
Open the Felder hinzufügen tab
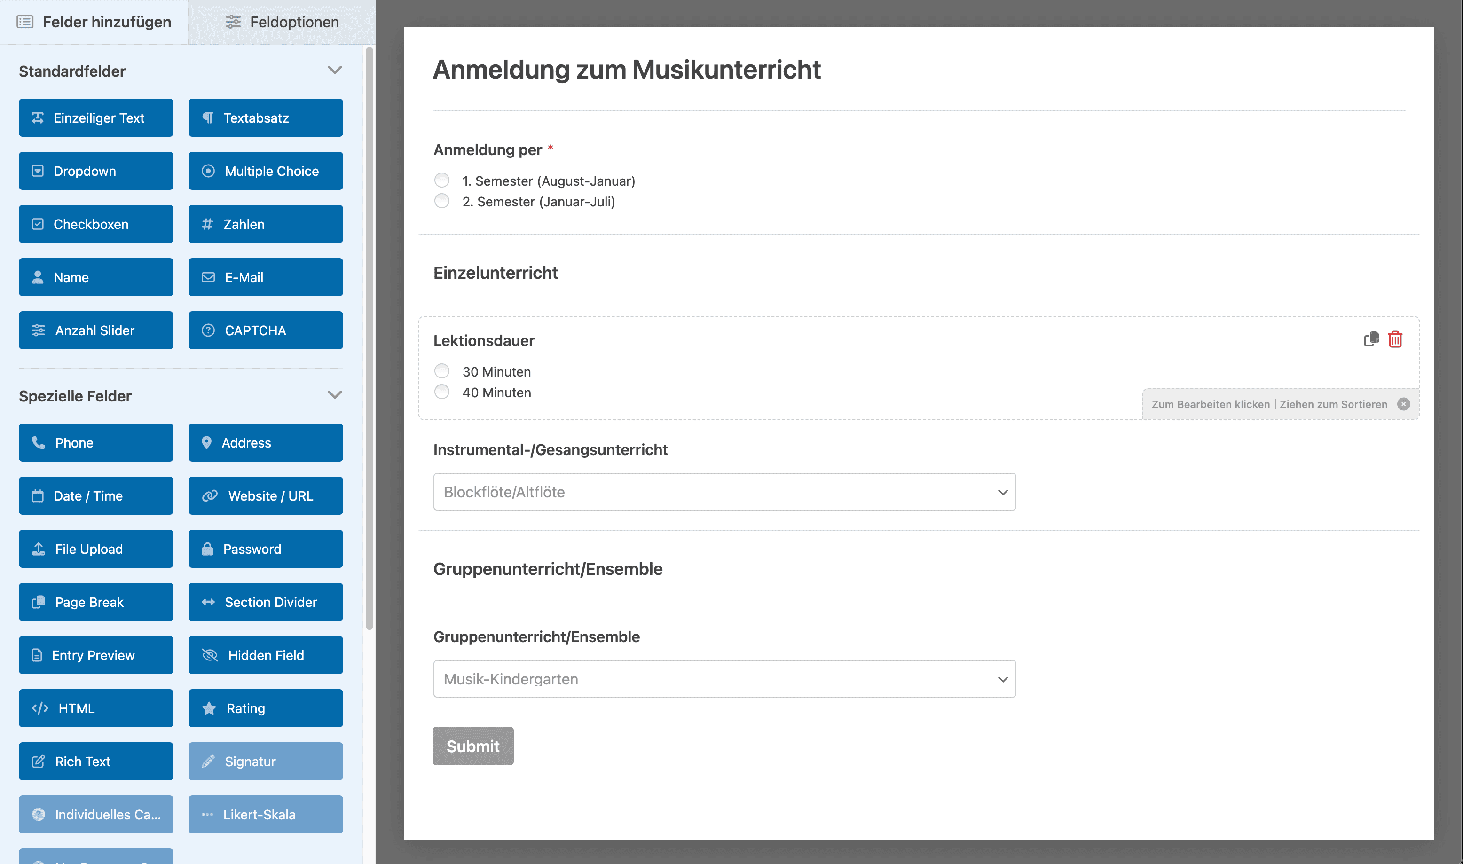pyautogui.click(x=94, y=22)
